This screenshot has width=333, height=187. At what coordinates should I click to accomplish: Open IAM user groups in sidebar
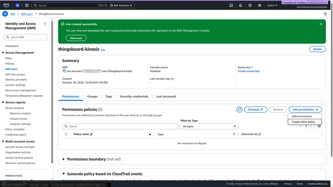point(15,74)
